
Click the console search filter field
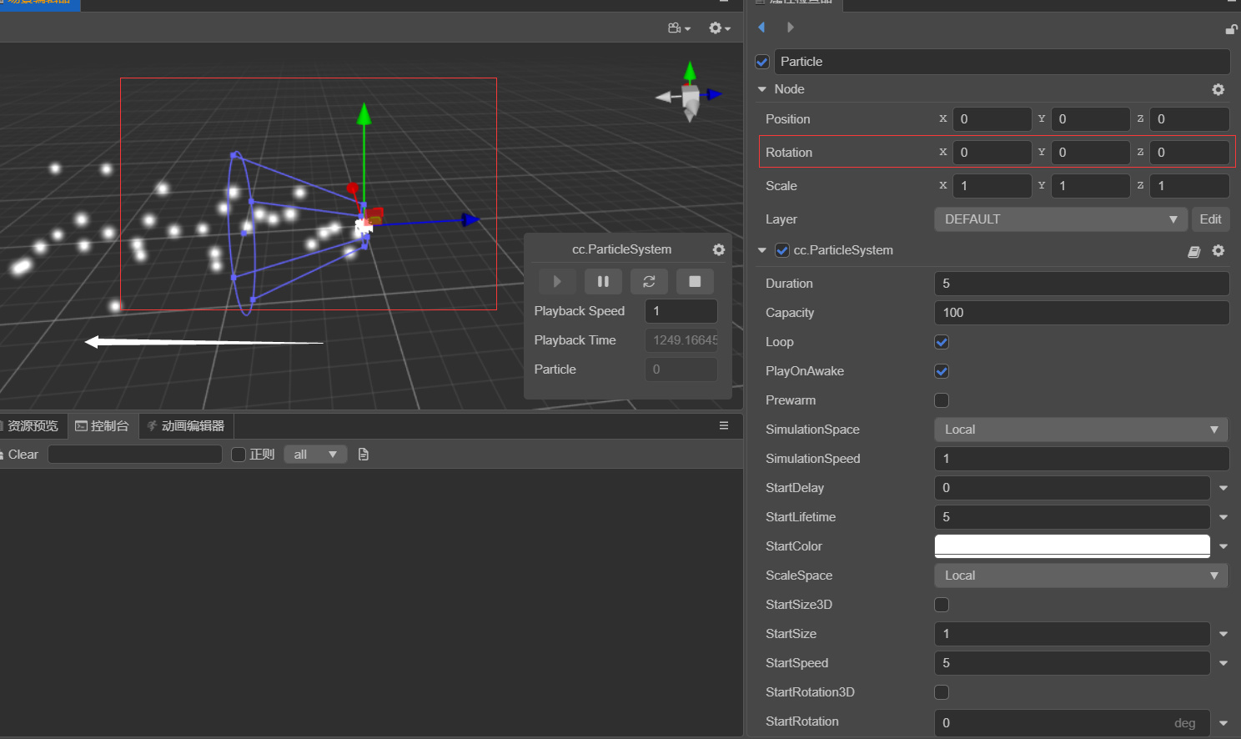pos(135,455)
